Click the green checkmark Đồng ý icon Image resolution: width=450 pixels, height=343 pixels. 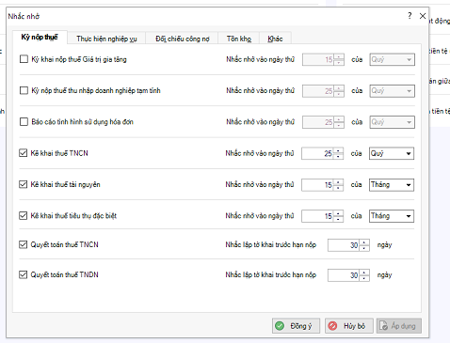click(x=280, y=326)
